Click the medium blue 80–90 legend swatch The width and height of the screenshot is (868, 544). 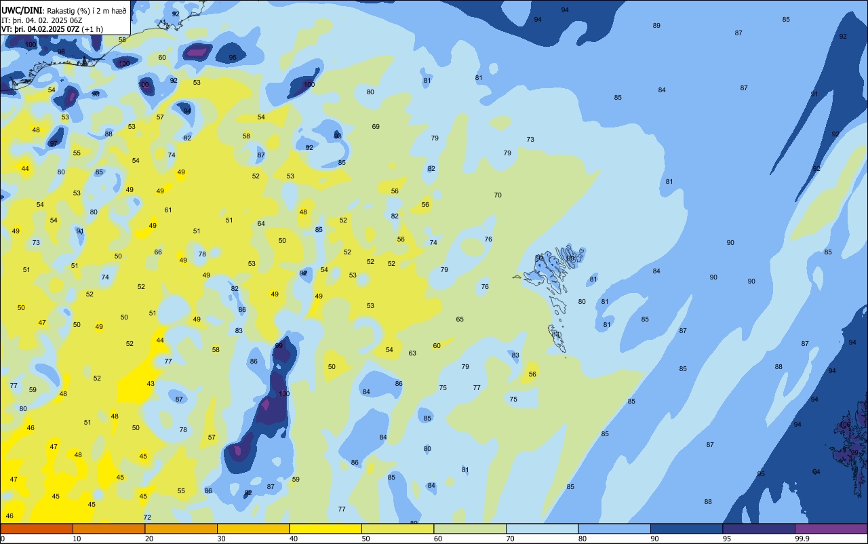pos(614,528)
